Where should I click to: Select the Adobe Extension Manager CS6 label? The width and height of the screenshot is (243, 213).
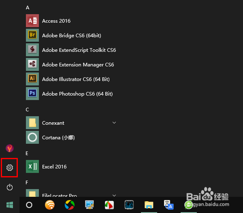(78, 65)
